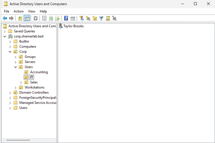Expand the bottom Users container
The height and width of the screenshot is (143, 215).
[10, 108]
